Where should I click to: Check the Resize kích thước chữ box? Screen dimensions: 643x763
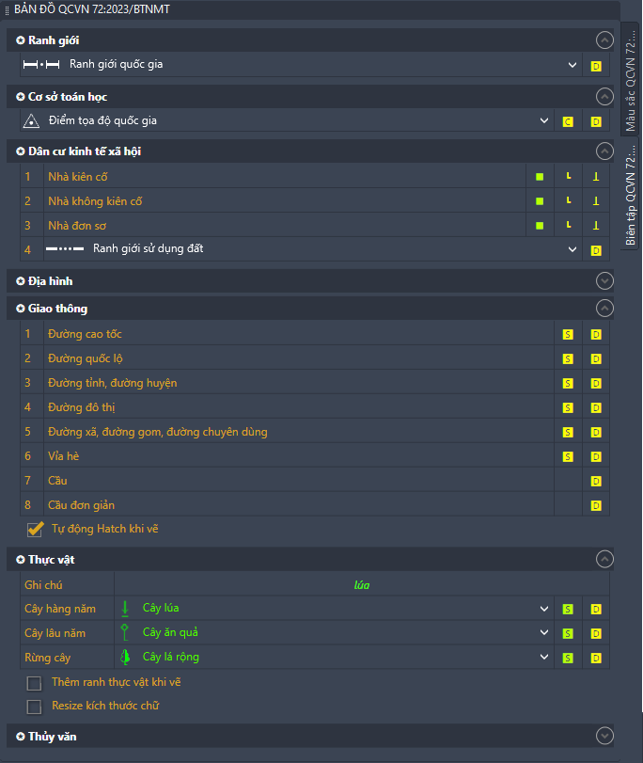35,706
